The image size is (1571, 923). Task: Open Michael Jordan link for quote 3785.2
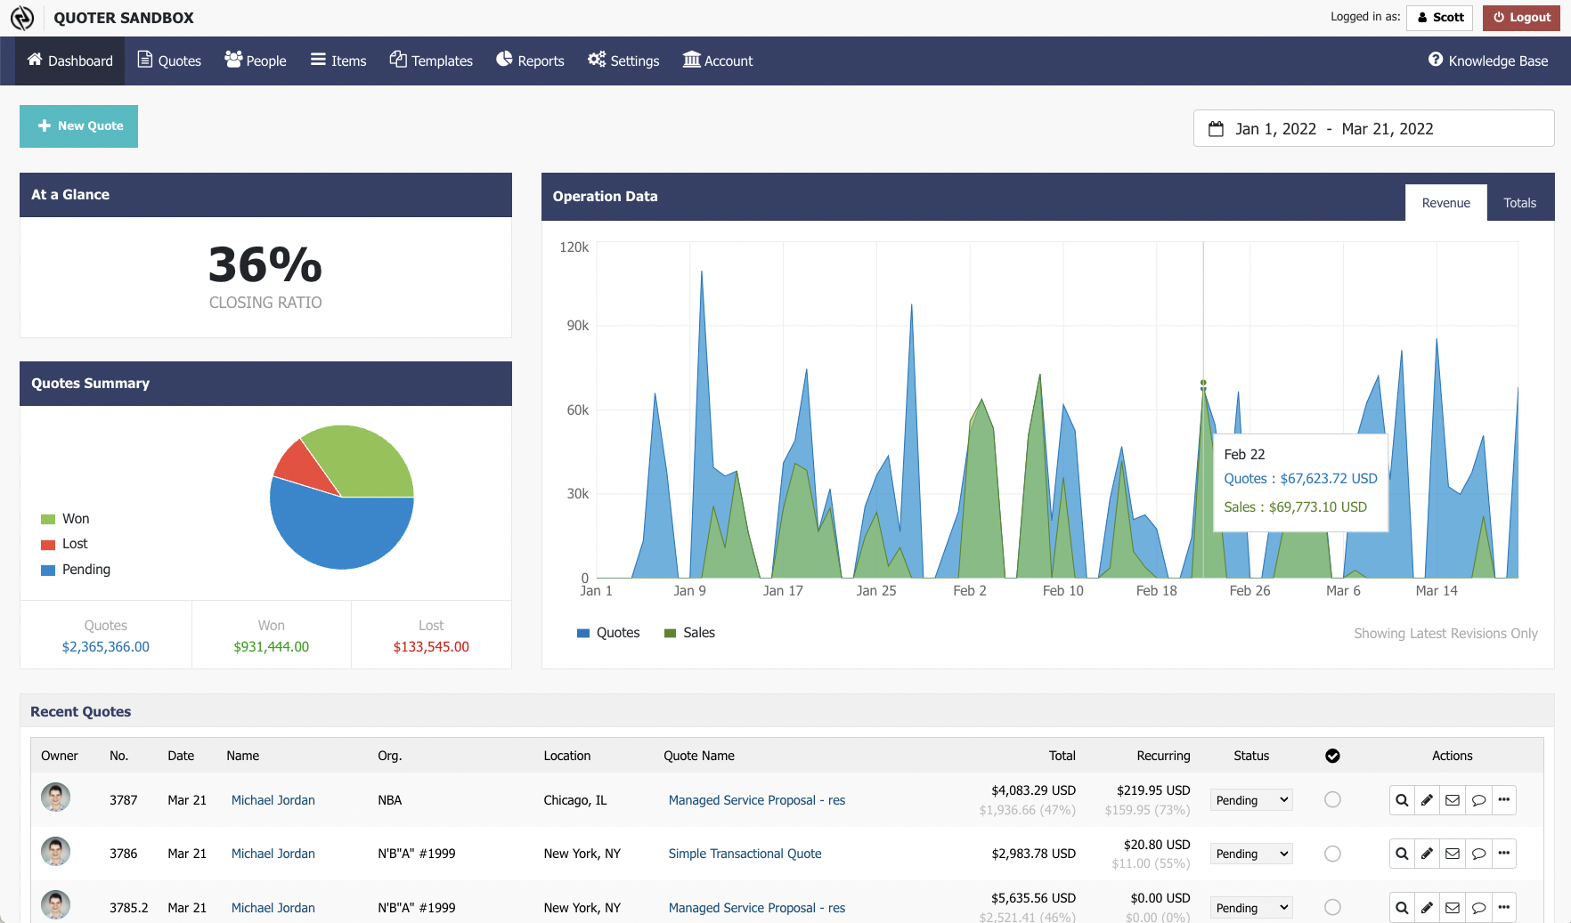click(x=273, y=908)
